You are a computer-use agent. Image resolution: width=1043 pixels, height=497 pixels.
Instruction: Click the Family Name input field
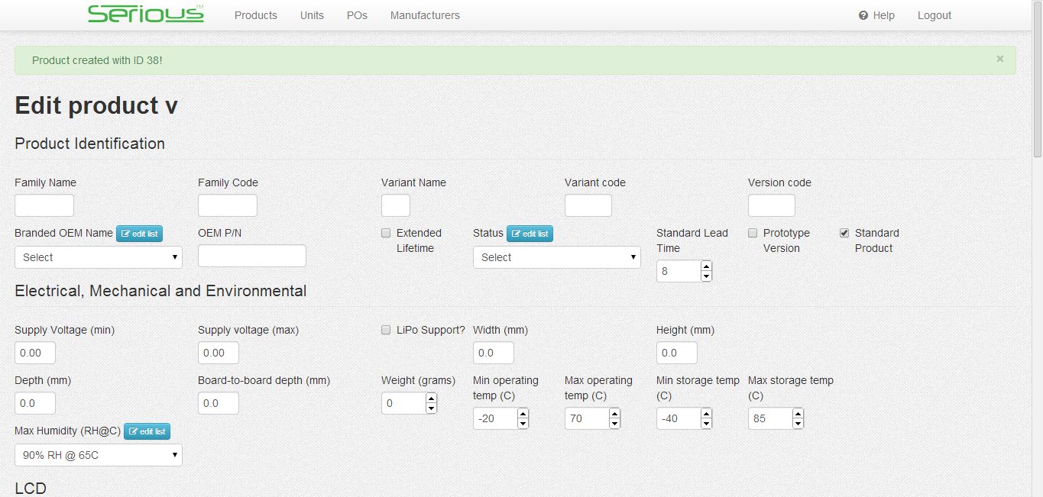(x=44, y=205)
